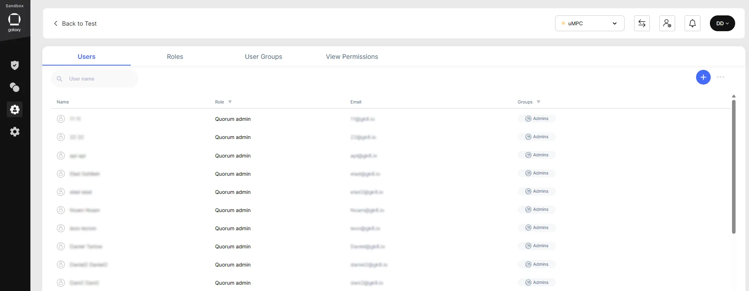Click the Admins group tag in last visible row
Image resolution: width=749 pixels, height=291 pixels.
pos(537,282)
